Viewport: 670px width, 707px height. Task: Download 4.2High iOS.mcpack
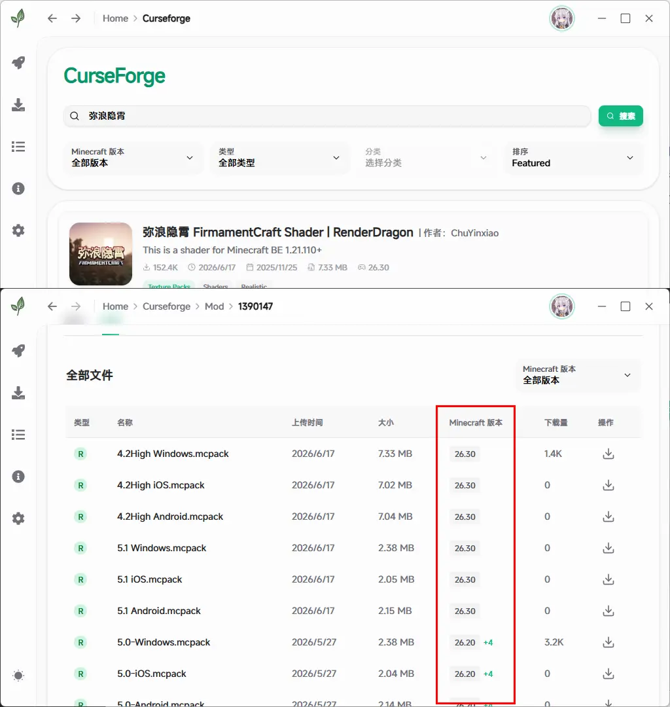[x=608, y=485]
